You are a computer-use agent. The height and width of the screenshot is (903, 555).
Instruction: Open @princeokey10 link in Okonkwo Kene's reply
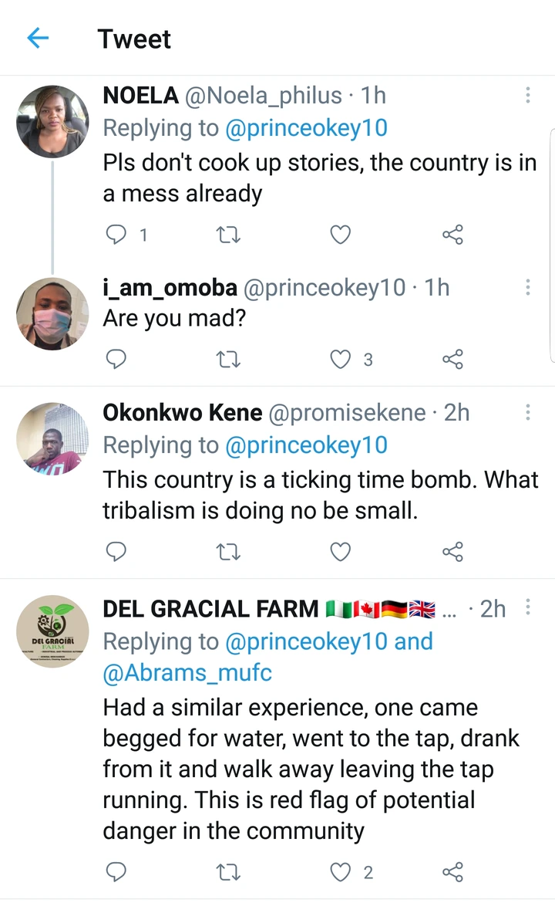(306, 445)
